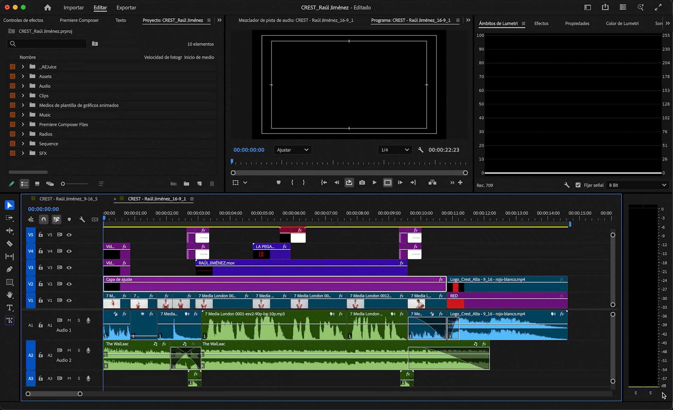The image size is (673, 410).
Task: Expand the Assets folder
Action: point(23,76)
